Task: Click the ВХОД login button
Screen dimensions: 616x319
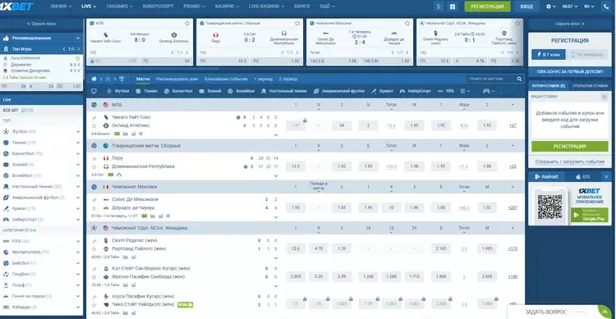Action: [526, 7]
